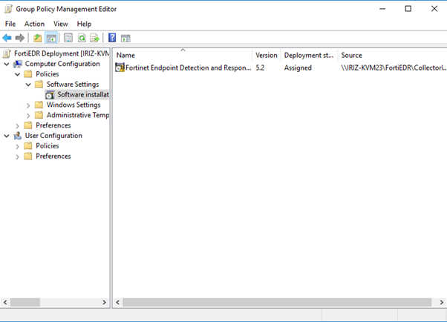Screen dimensions: 447x322
Task: Collapse the User Configuration node
Action: click(7, 136)
